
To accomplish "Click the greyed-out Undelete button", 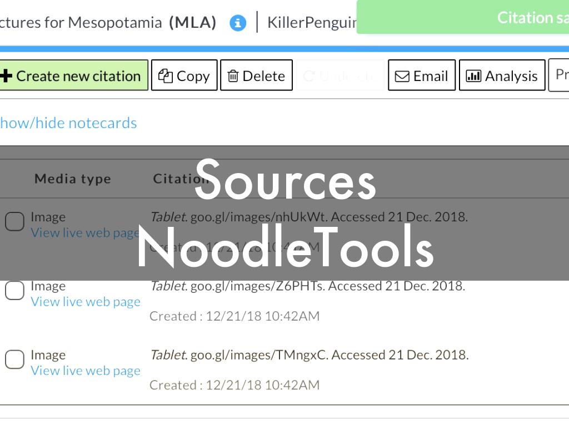I will (x=340, y=75).
